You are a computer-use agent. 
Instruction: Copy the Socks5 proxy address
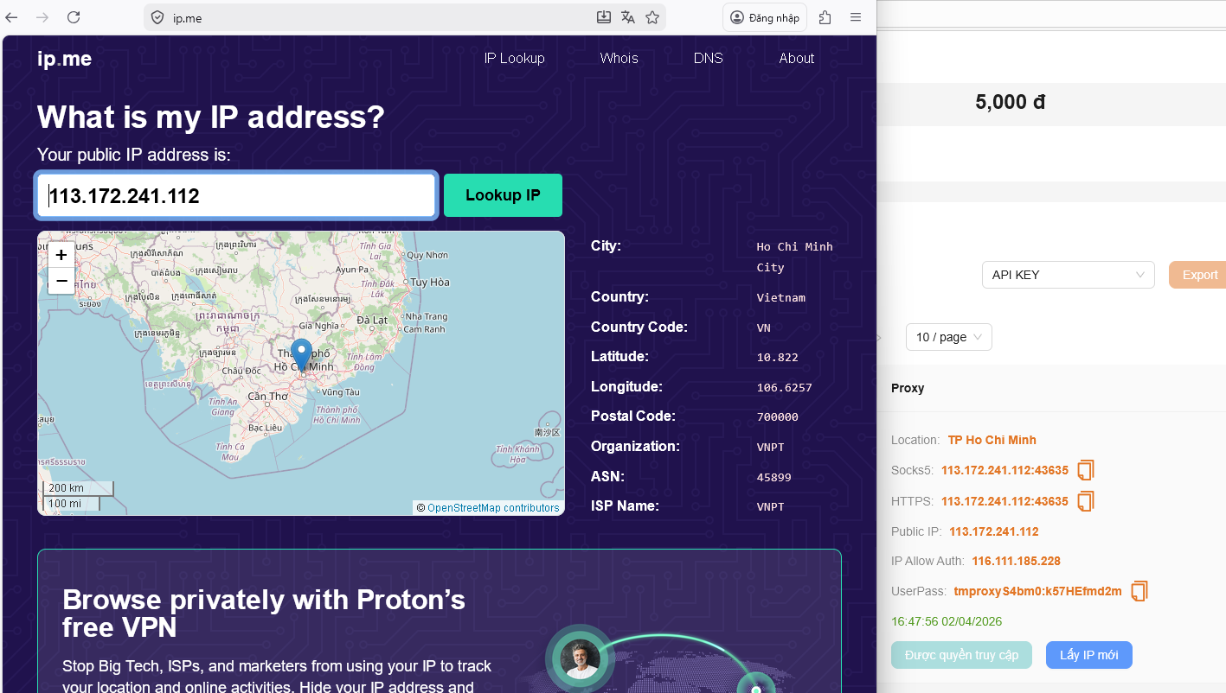point(1086,470)
